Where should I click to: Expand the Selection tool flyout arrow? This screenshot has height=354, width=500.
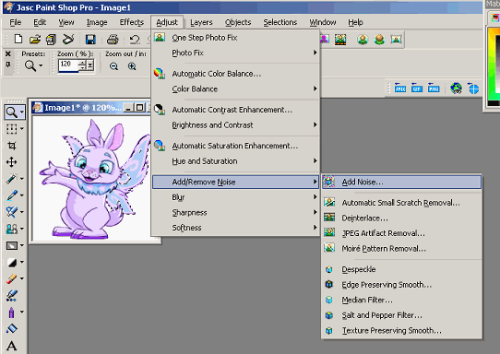22,129
